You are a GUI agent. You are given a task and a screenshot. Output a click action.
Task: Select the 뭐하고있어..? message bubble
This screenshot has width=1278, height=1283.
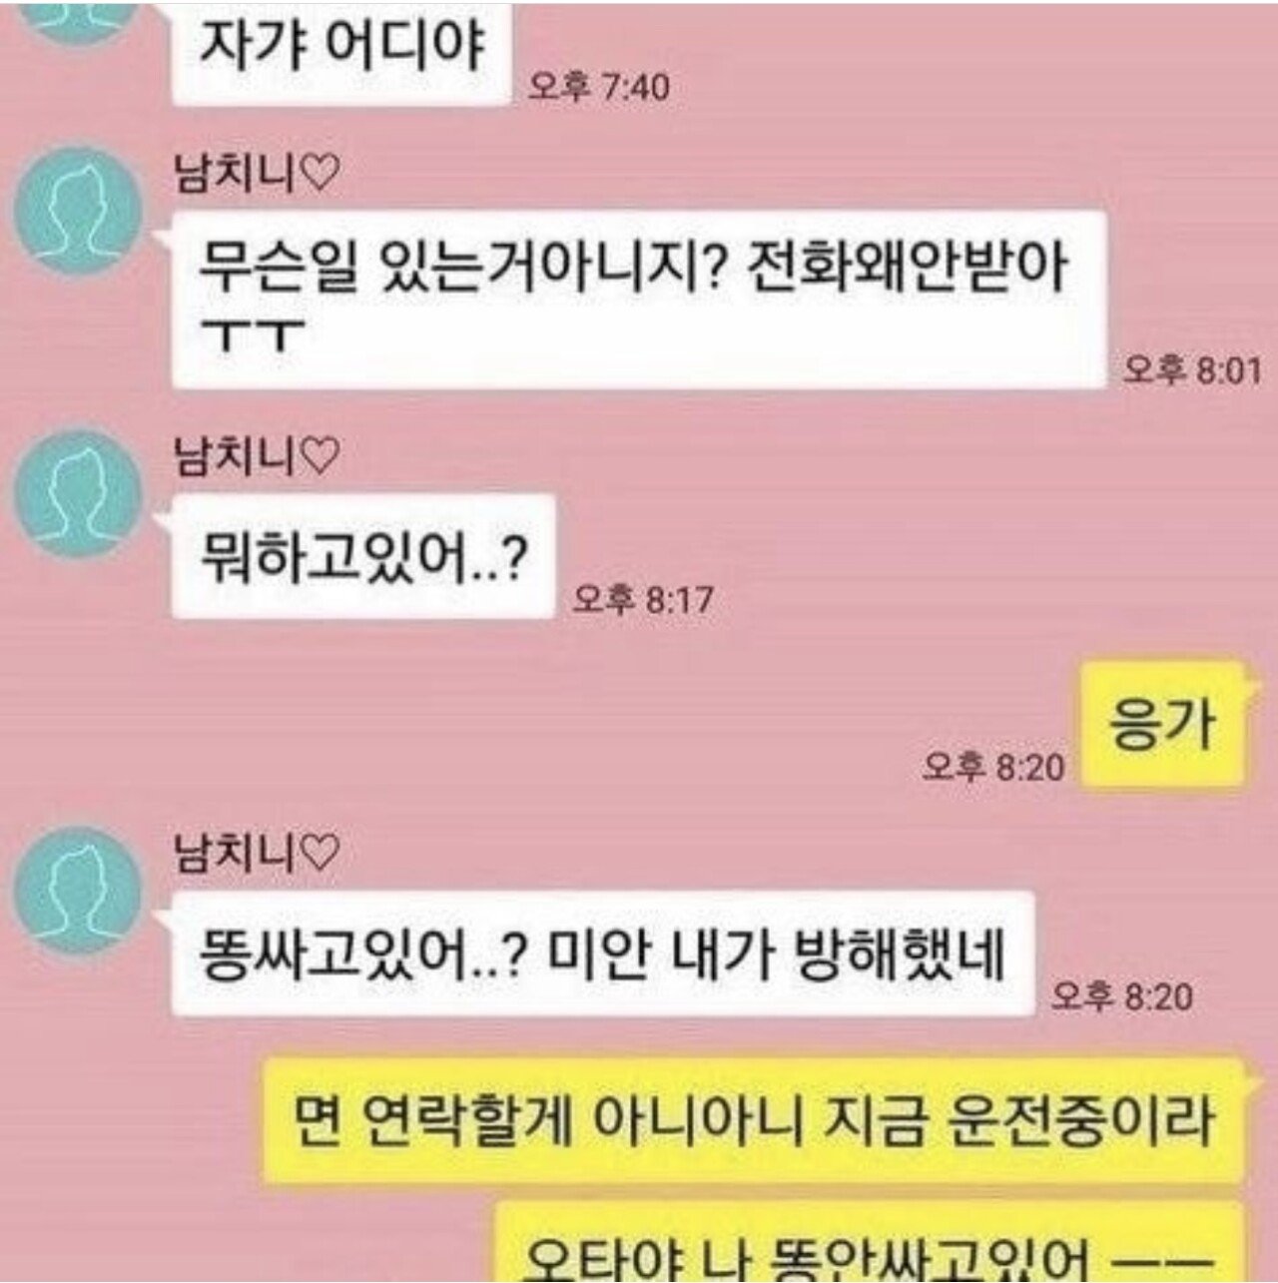[x=362, y=556]
